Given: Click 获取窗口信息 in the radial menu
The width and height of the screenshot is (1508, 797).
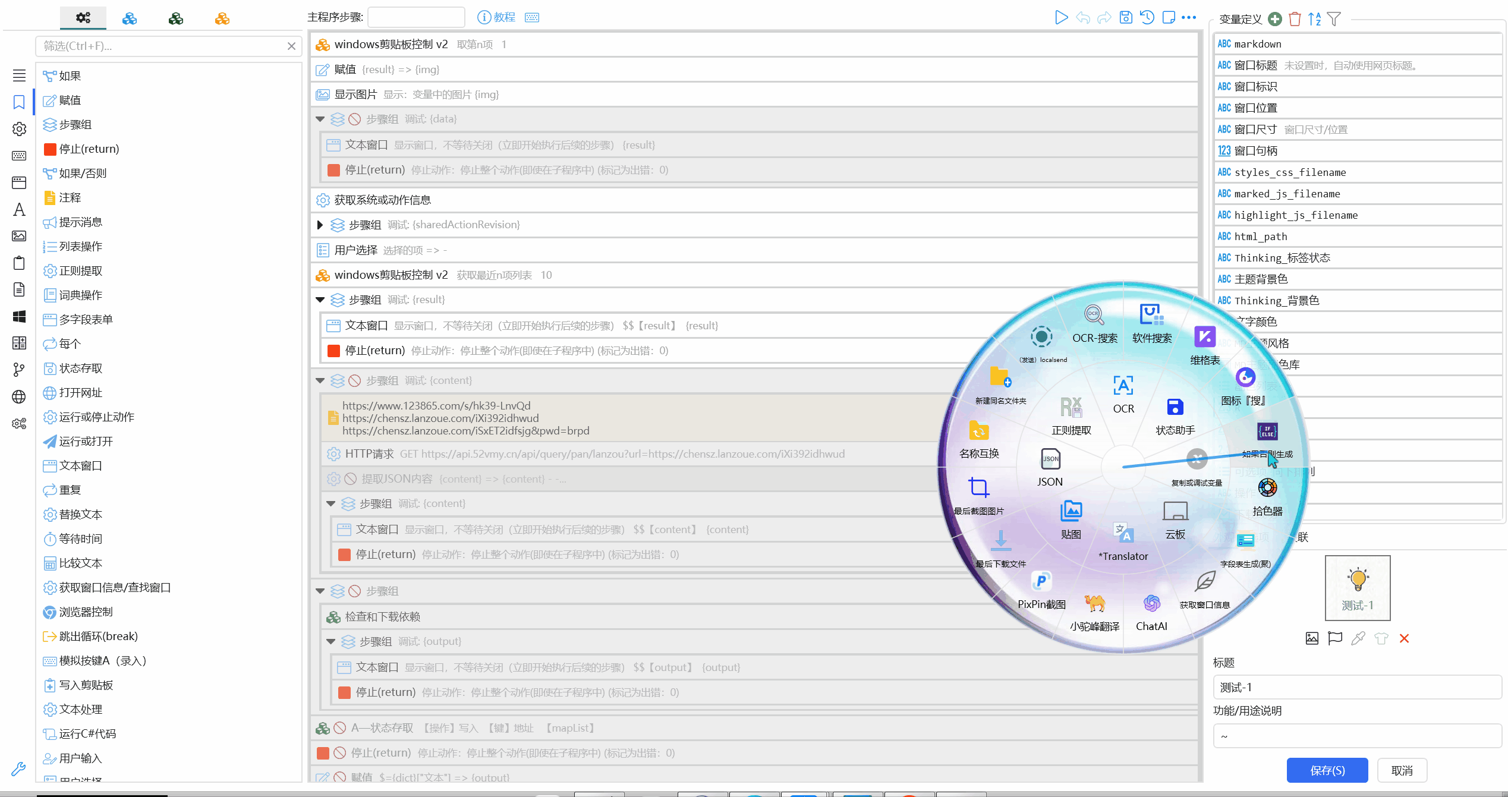Looking at the screenshot, I should [1205, 590].
